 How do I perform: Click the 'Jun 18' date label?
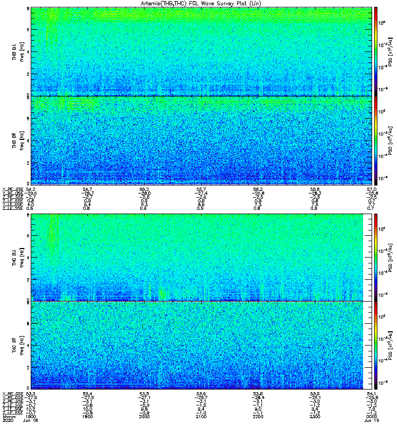point(31,420)
